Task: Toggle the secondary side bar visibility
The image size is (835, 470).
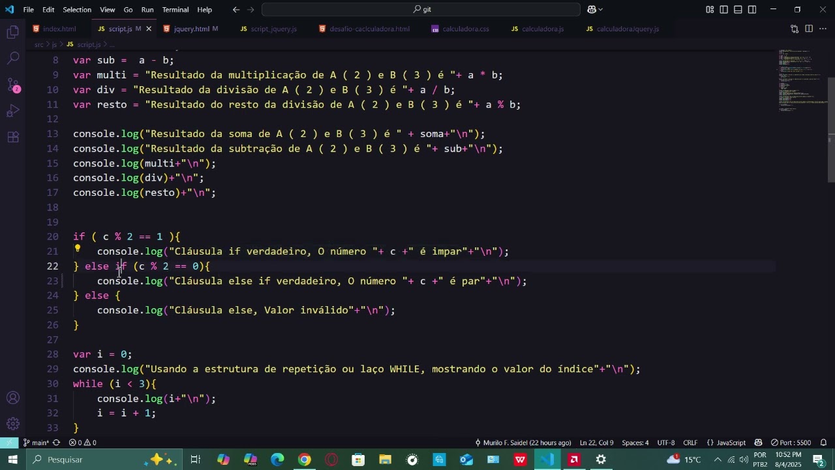Action: (x=752, y=10)
